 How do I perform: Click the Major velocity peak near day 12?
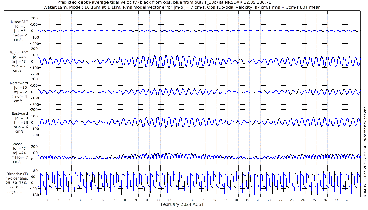(166, 56)
